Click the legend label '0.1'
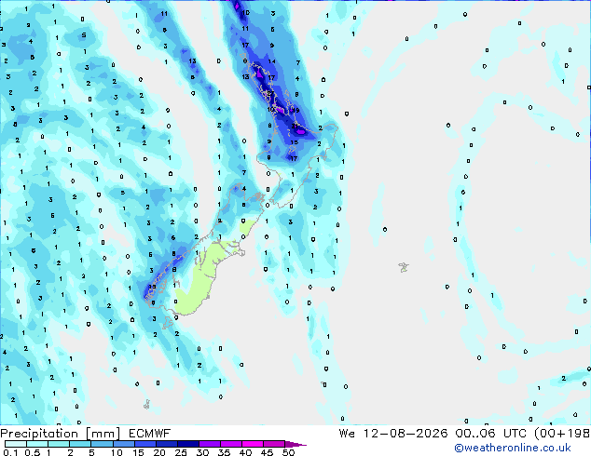 [11, 452]
